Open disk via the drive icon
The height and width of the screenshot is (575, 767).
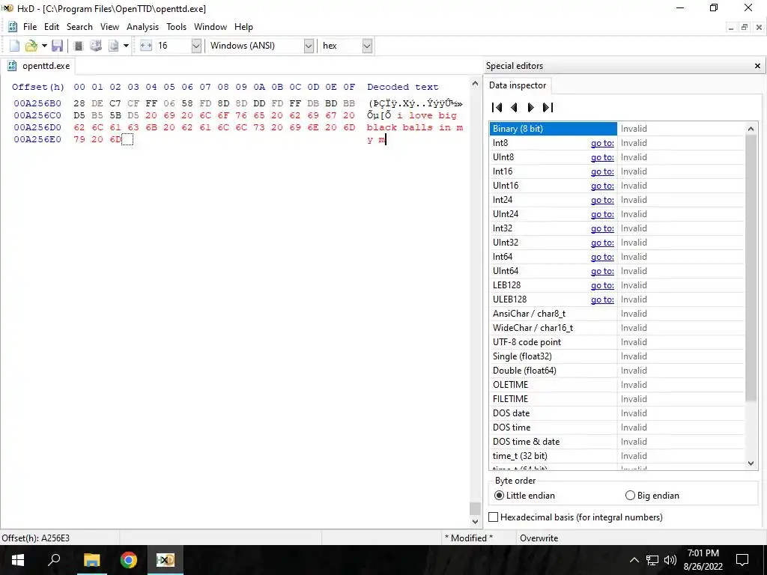(96, 46)
